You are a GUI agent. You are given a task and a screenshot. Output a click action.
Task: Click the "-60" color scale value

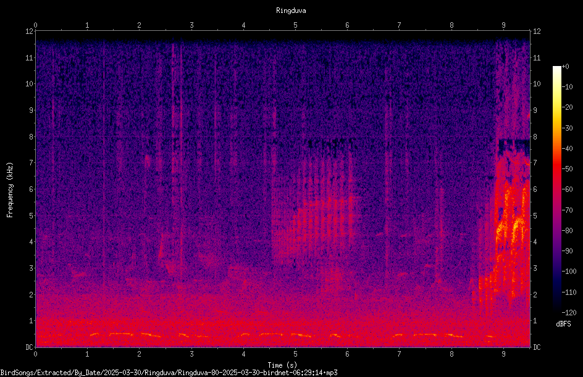pos(568,189)
